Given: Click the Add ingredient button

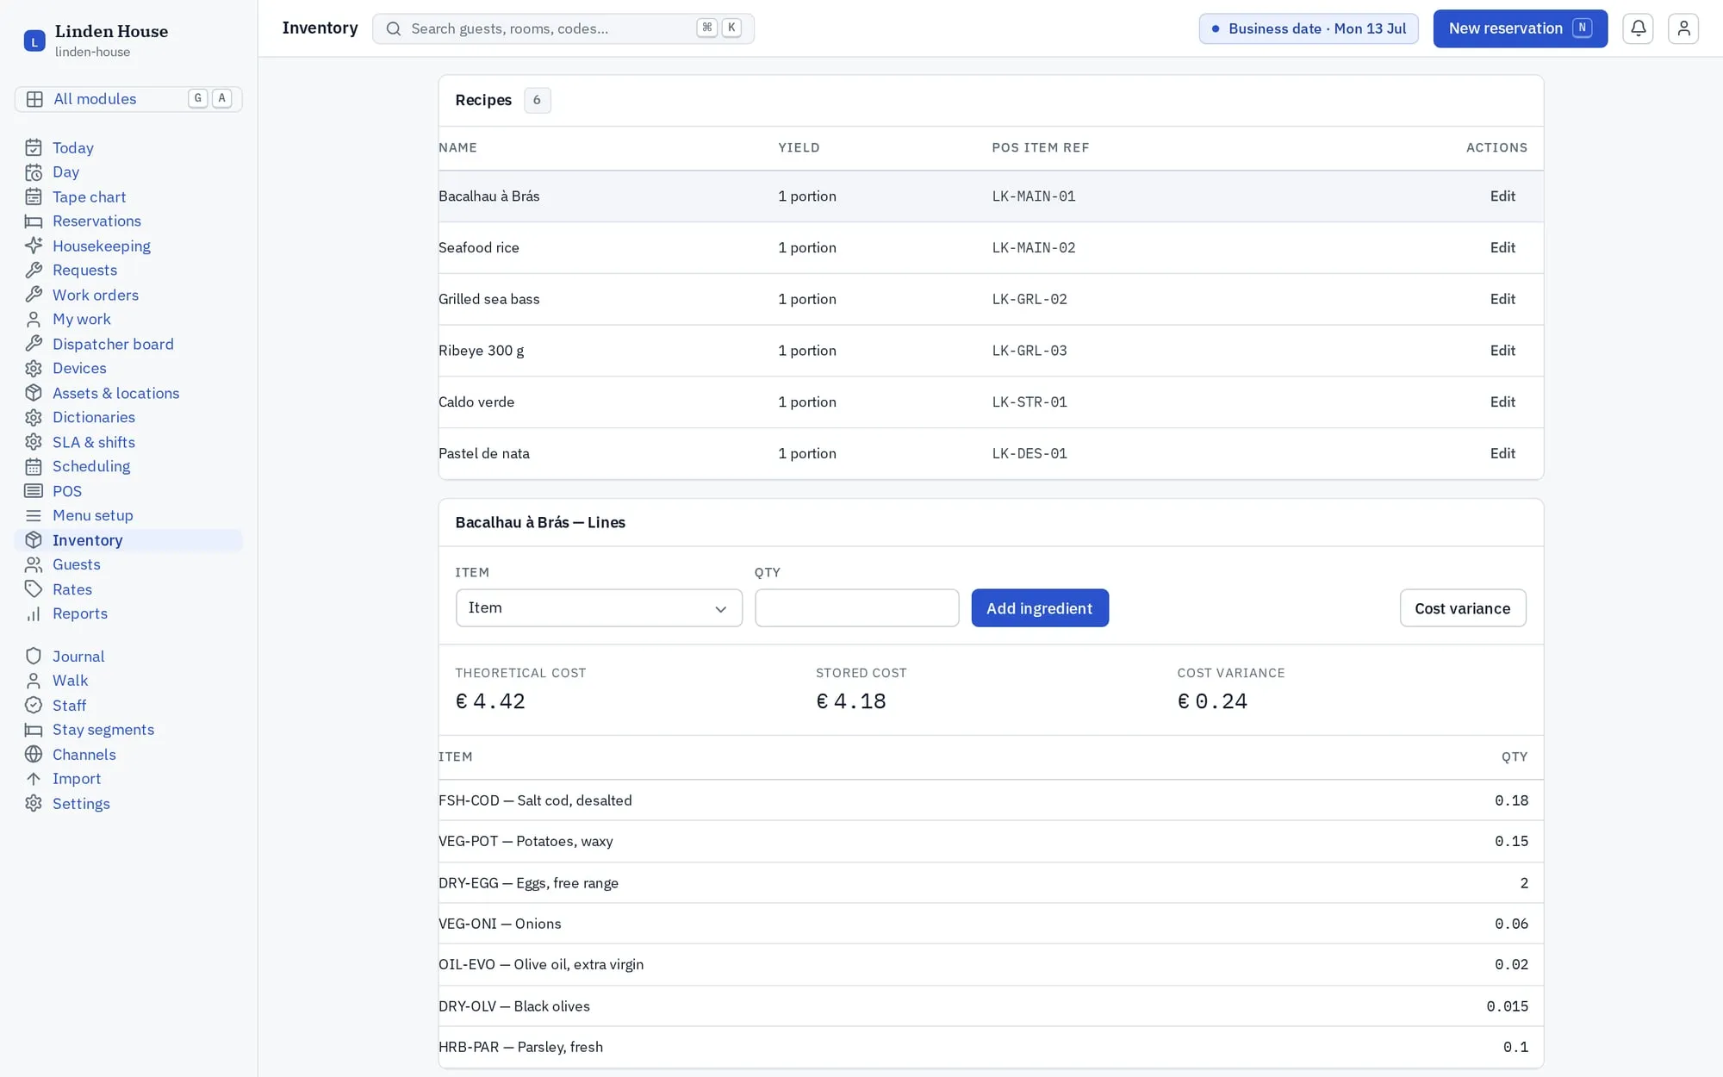Looking at the screenshot, I should [x=1040, y=608].
